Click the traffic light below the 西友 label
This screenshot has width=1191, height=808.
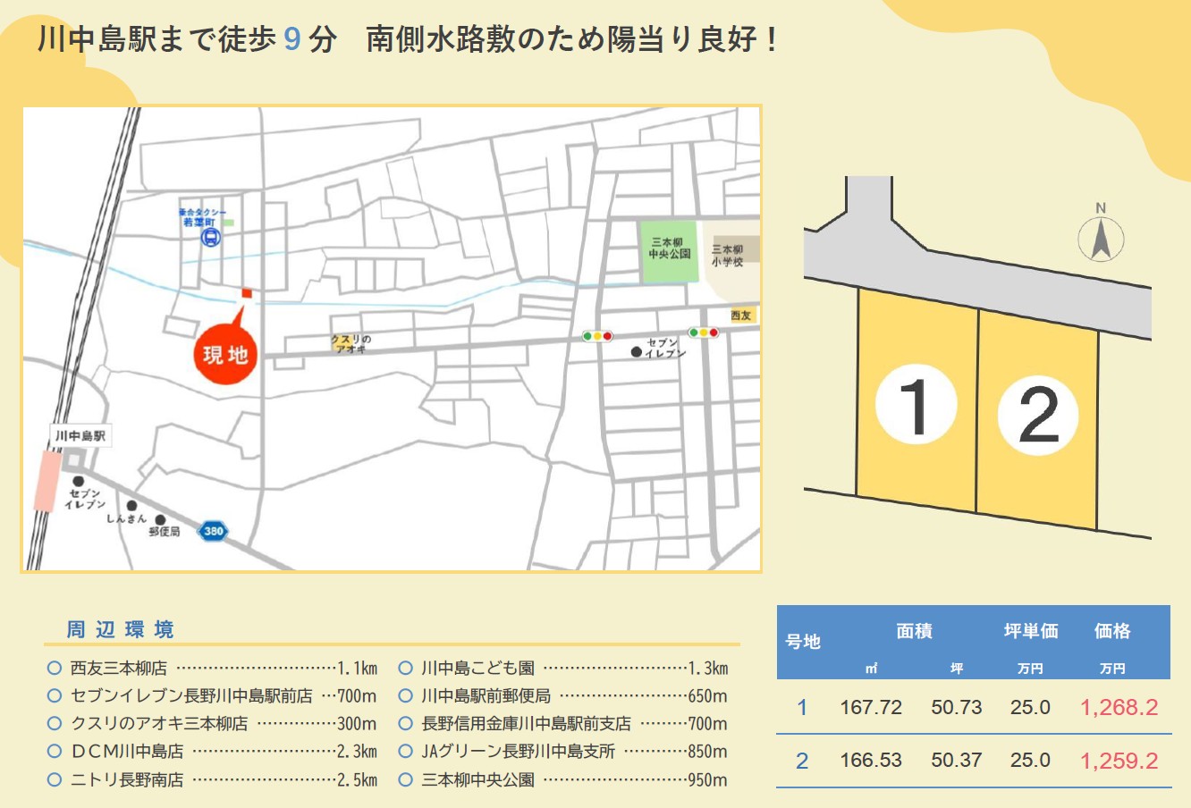pyautogui.click(x=703, y=332)
